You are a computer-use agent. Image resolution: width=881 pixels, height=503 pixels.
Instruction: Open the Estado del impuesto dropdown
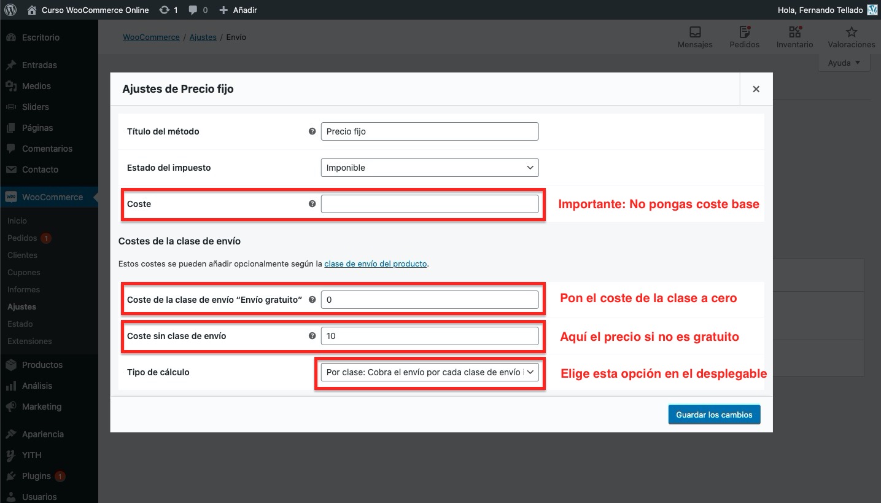click(x=429, y=168)
